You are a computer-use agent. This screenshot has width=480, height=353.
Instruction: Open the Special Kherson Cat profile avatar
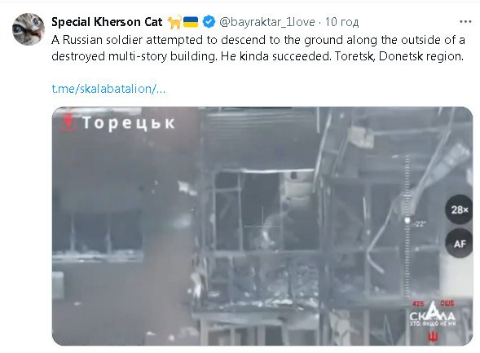tap(29, 29)
